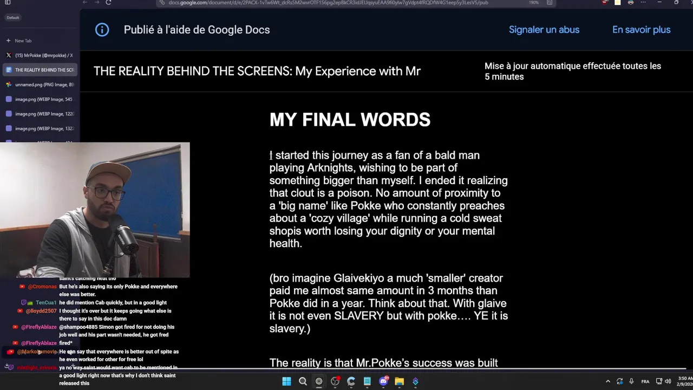Click the TenCua1 chat username
The width and height of the screenshot is (693, 390).
pos(46,303)
